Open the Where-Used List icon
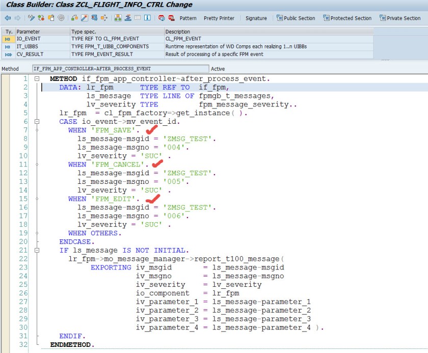This screenshot has width=428, height=353. 95,18
